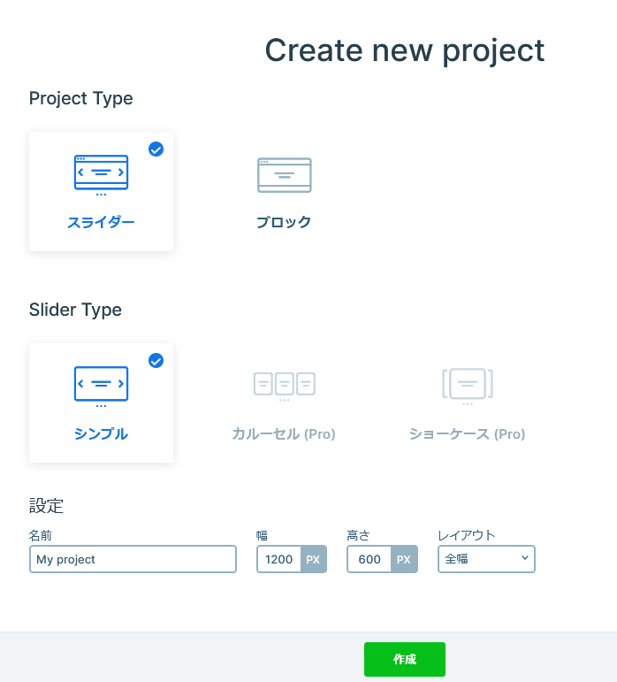This screenshot has height=682, width=617.
Task: Focus the 名前 field containing My project
Action: coord(133,560)
